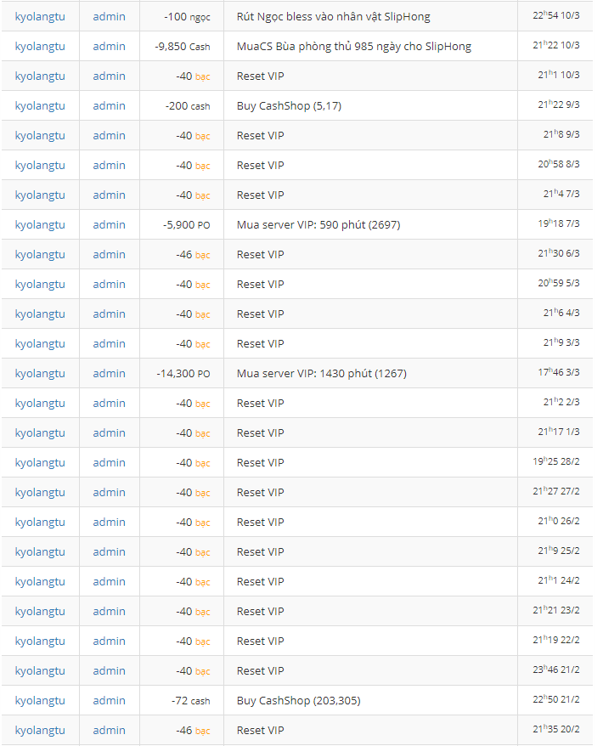The height and width of the screenshot is (746, 603).
Task: Open admin link in the row dated 24/2
Action: point(109,582)
